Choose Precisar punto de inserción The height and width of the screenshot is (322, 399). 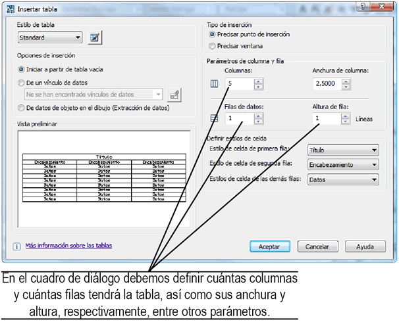pyautogui.click(x=249, y=34)
